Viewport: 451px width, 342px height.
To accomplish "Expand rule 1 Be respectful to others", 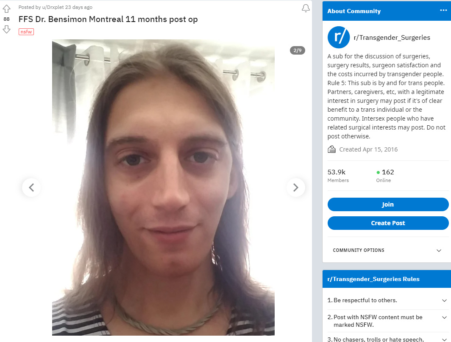I will pos(387,301).
